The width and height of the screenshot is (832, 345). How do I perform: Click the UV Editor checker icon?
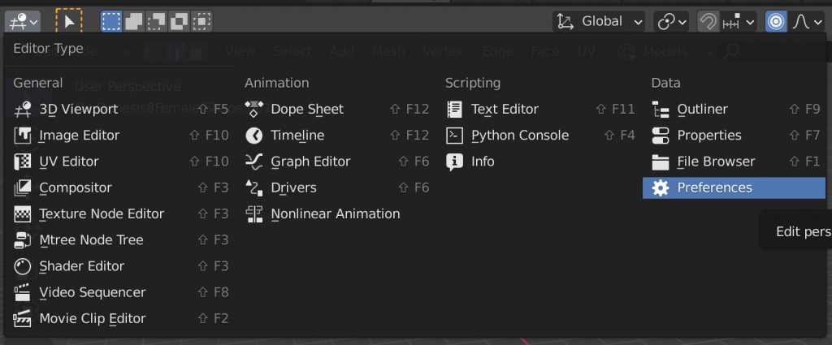point(22,161)
